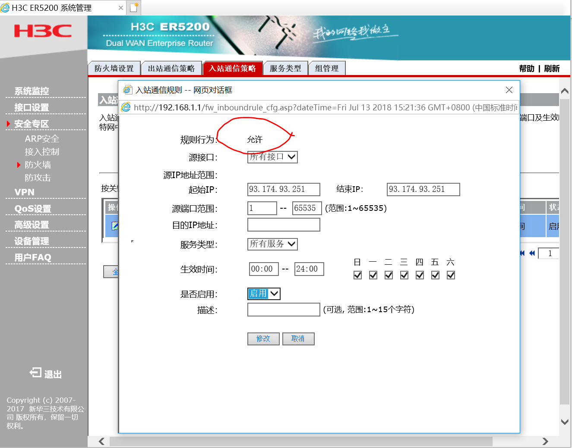Click the dialog URL address text
The height and width of the screenshot is (448, 572).
click(326, 107)
